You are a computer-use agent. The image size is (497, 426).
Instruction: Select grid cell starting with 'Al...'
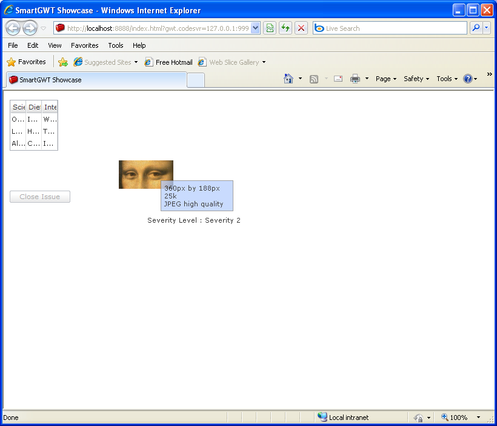click(x=18, y=143)
